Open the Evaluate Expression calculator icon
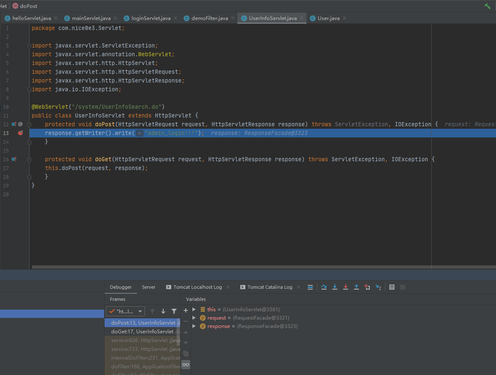The height and width of the screenshot is (375, 496). coord(392,287)
